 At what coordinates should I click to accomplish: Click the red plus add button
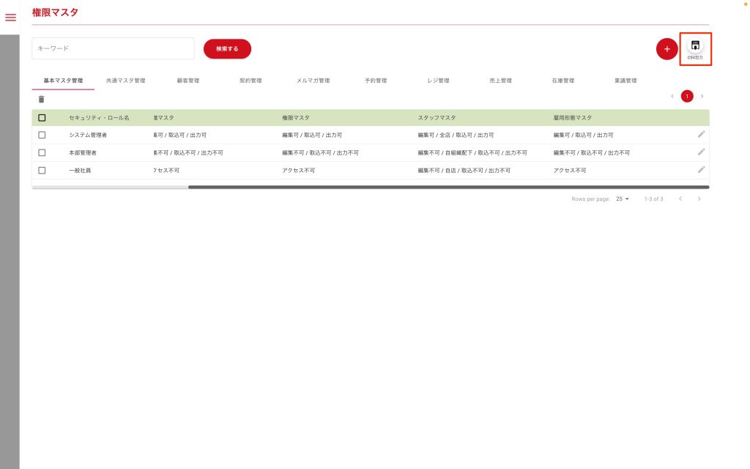[x=667, y=49]
